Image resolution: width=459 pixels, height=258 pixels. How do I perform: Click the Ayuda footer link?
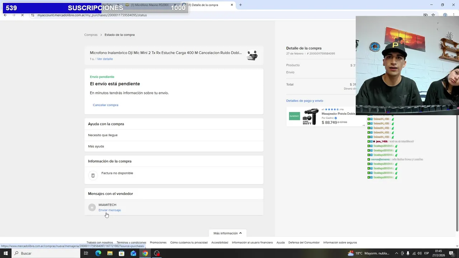(280, 243)
